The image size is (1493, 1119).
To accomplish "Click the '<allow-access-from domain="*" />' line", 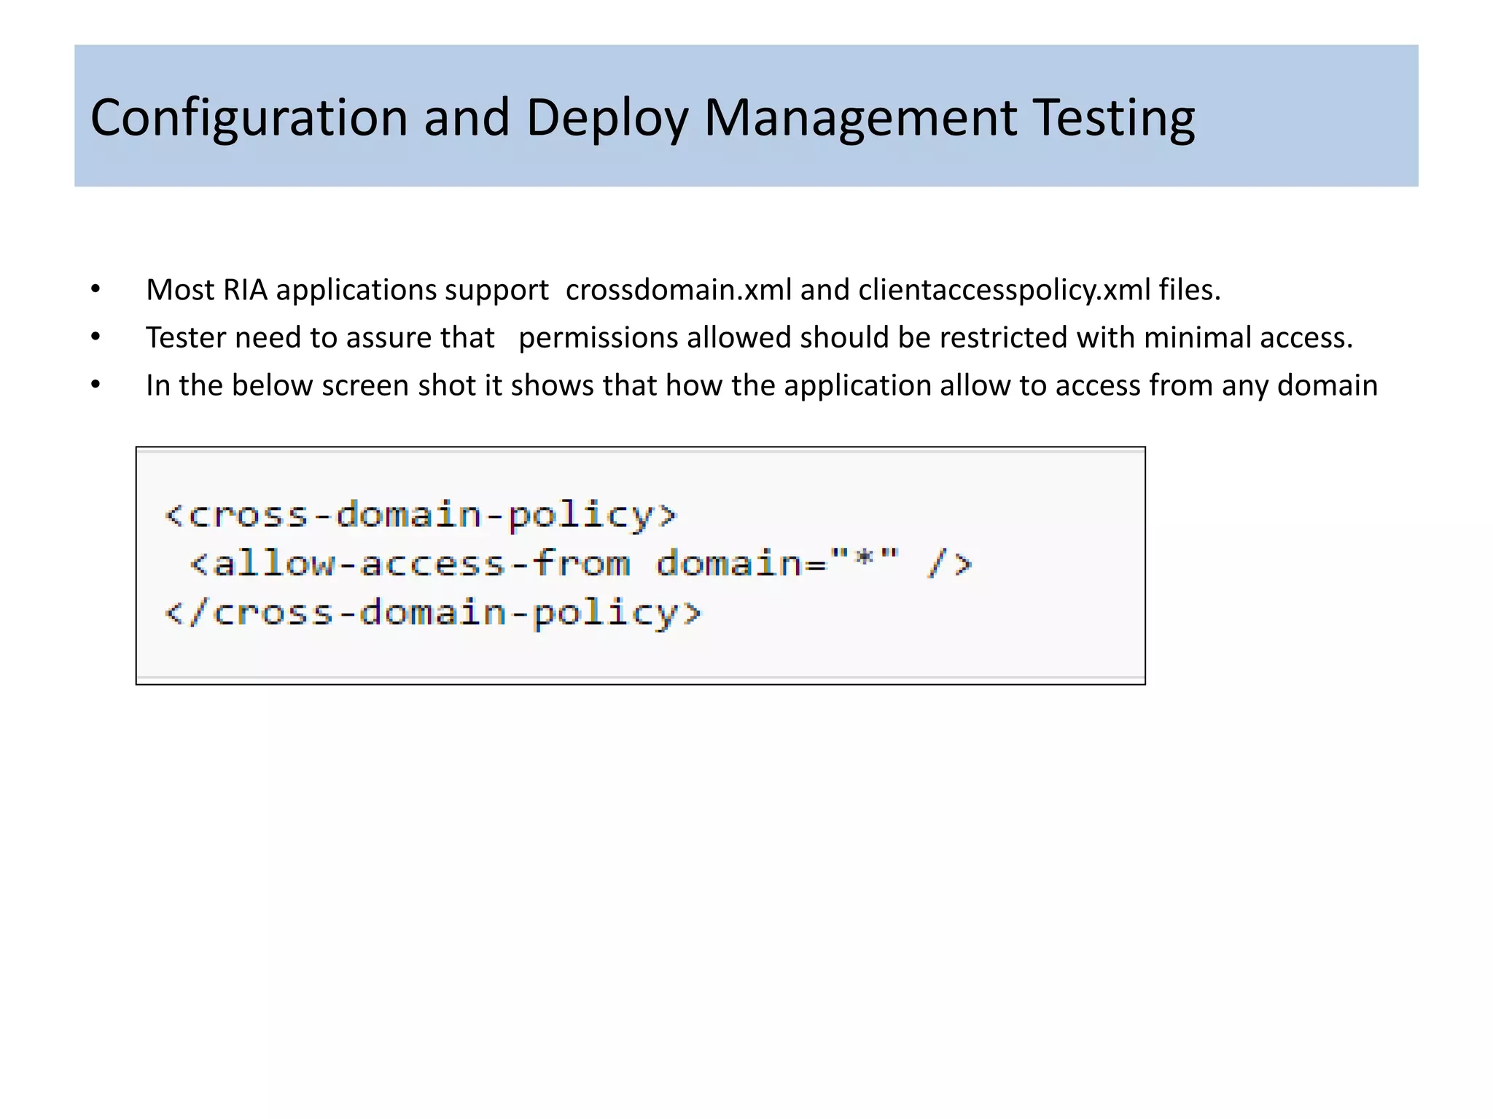I will [x=581, y=564].
